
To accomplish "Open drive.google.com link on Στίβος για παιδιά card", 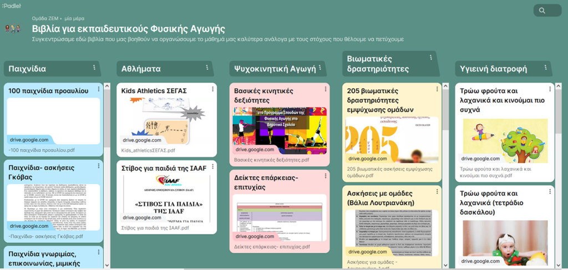I will pyautogui.click(x=142, y=218).
